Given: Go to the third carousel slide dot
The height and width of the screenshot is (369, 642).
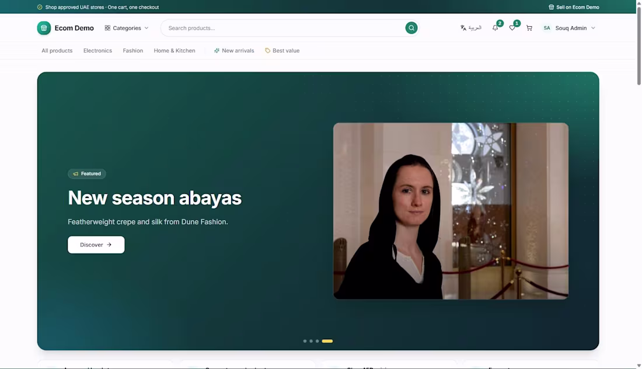Looking at the screenshot, I should click(x=317, y=341).
